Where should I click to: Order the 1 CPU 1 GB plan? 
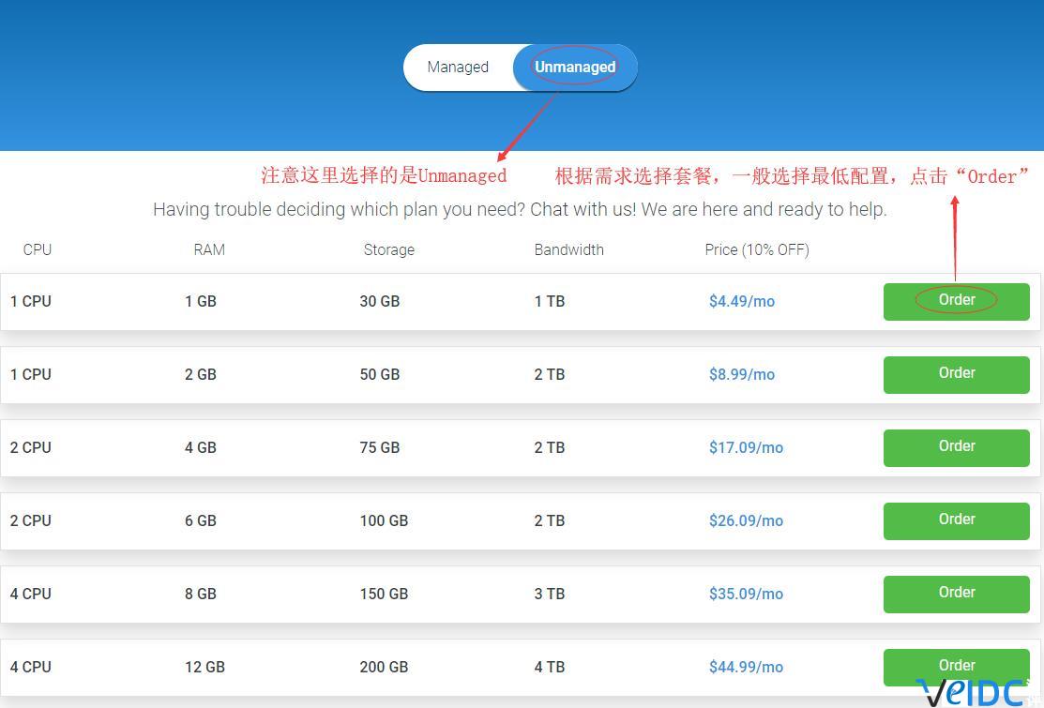(x=956, y=301)
